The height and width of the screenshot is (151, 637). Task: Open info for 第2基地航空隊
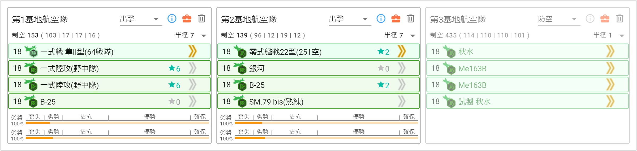click(x=381, y=18)
